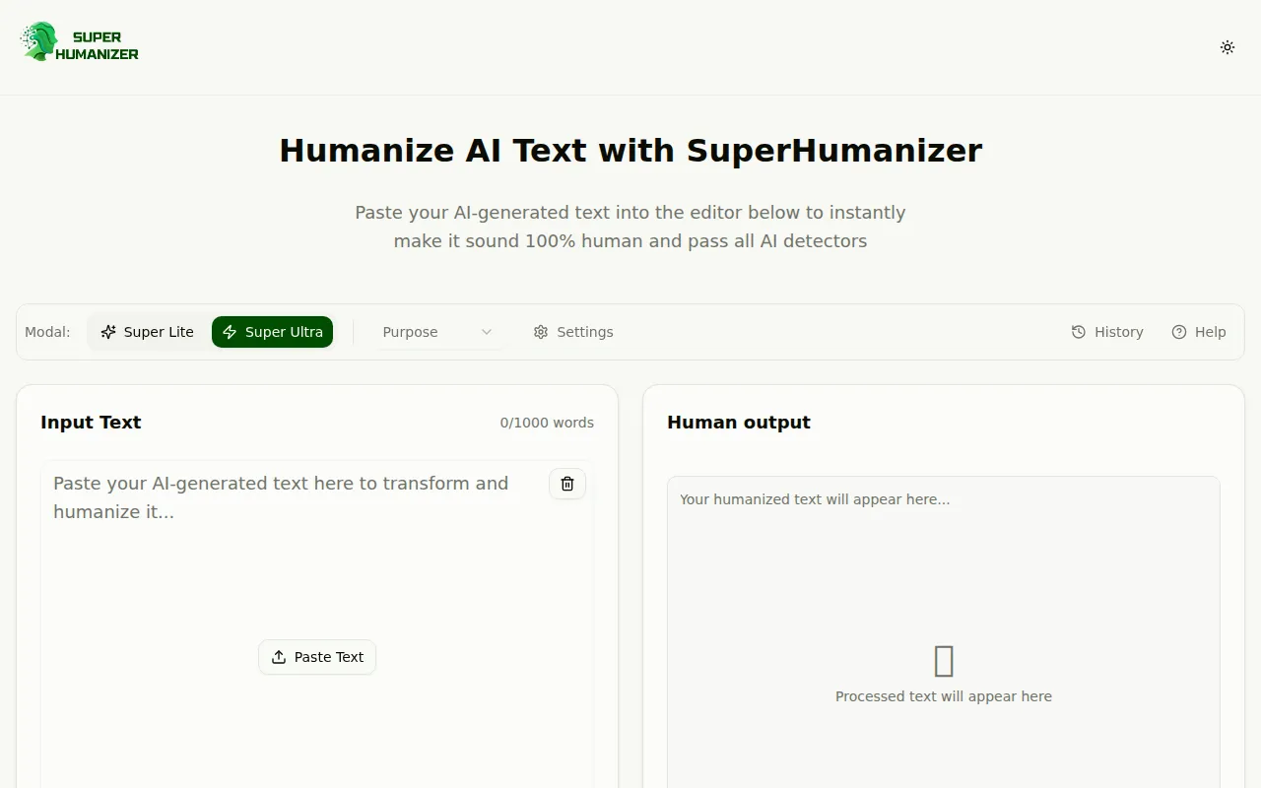Toggle the theme with the sun icon
The height and width of the screenshot is (788, 1261).
(x=1228, y=46)
